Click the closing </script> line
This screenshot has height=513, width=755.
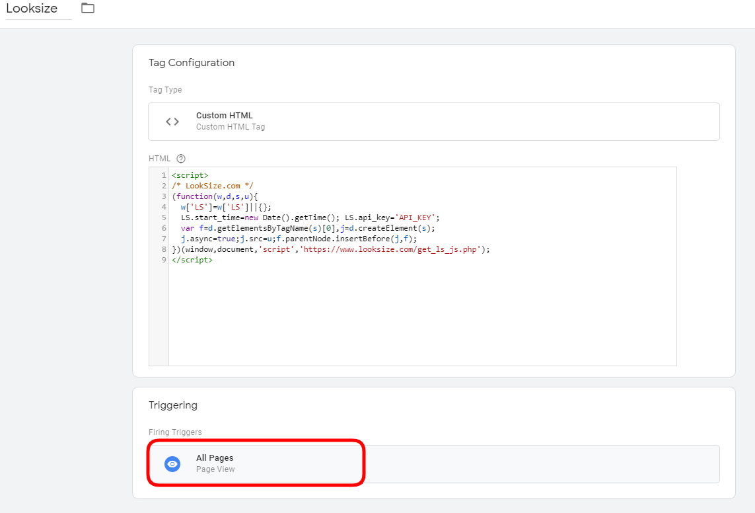coord(192,260)
